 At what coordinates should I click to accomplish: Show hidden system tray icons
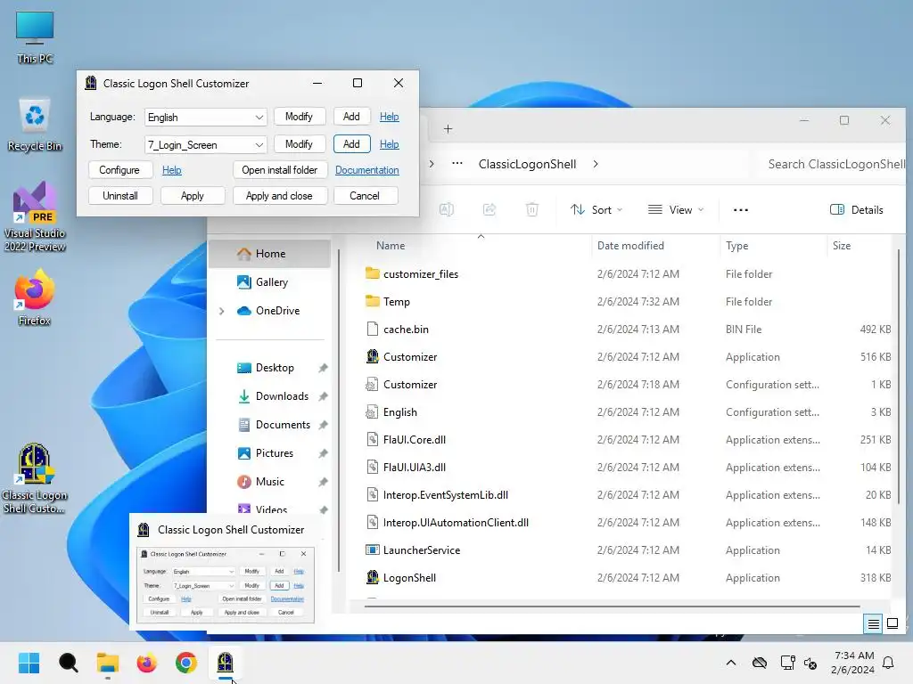tap(731, 663)
